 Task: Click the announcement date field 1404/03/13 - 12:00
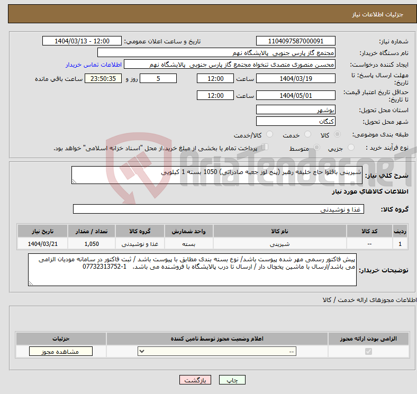pos(82,41)
